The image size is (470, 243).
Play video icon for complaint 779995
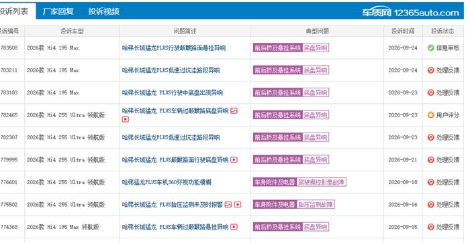pyautogui.click(x=234, y=159)
